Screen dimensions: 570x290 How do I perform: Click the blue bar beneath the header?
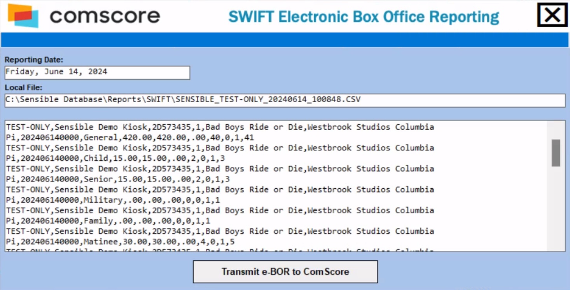[285, 40]
